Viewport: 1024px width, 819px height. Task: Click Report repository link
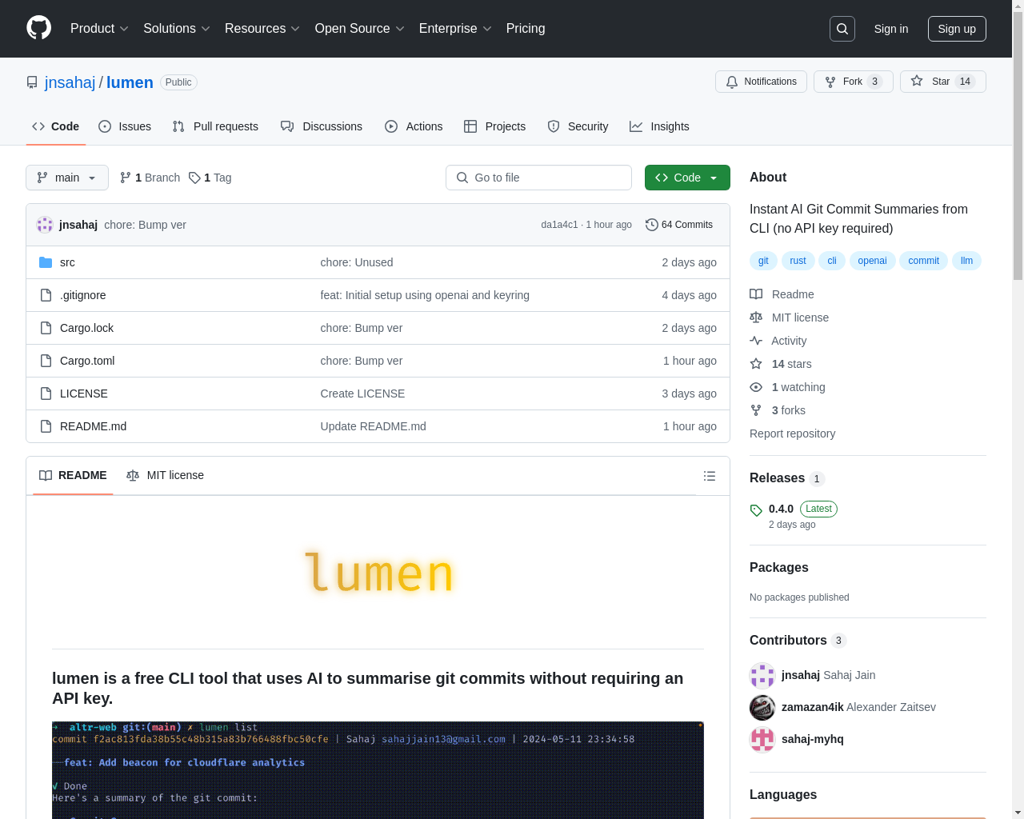tap(793, 433)
